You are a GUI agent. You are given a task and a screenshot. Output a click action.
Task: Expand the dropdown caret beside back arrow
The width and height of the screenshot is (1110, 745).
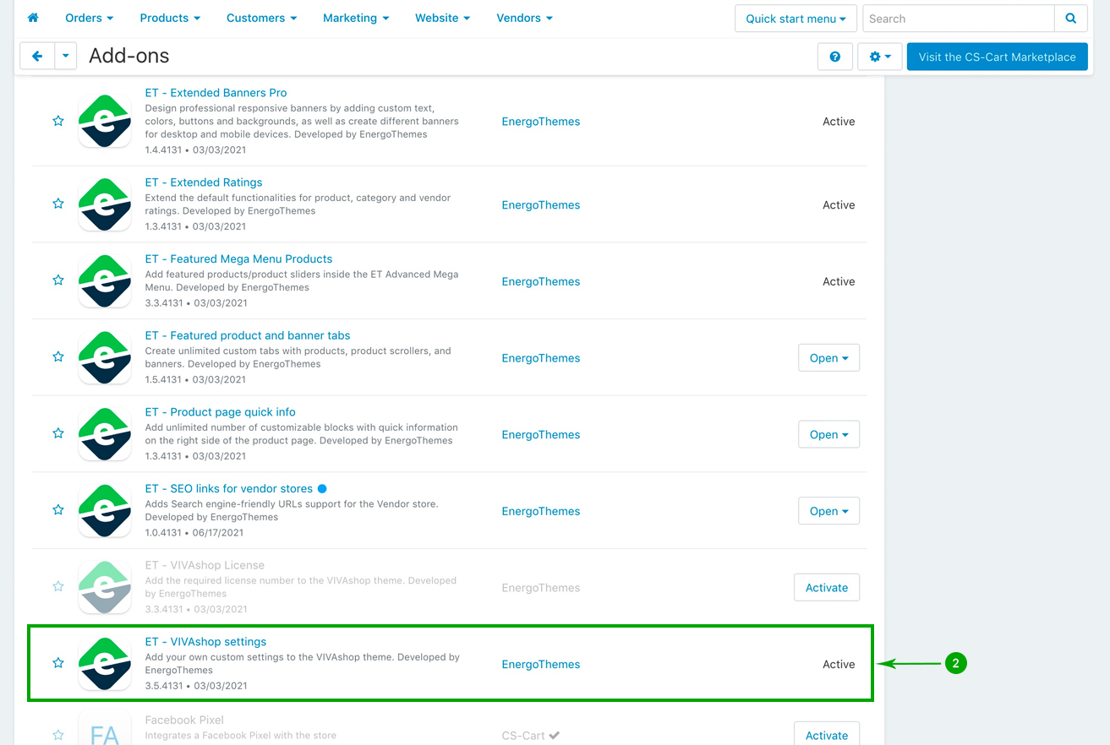pos(66,57)
